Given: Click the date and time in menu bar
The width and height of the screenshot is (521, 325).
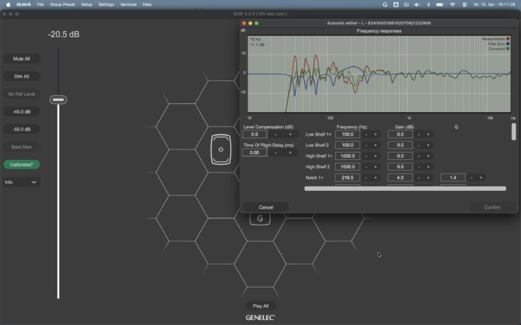Looking at the screenshot, I should click(494, 4).
